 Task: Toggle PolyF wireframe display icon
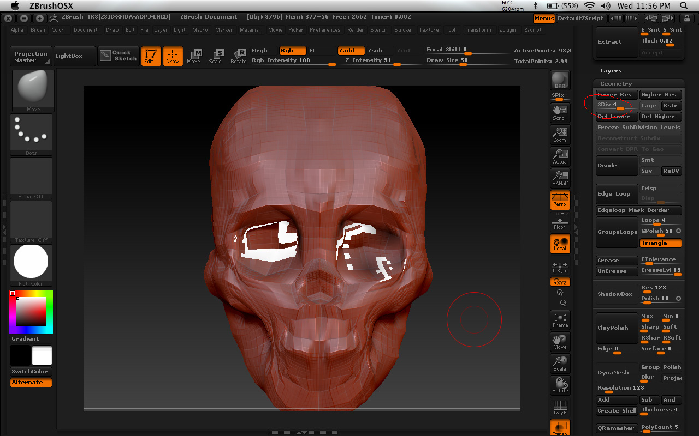click(x=560, y=407)
